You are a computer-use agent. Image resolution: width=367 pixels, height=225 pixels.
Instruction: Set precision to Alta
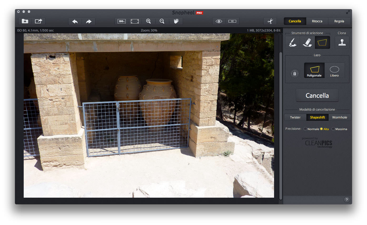[324, 129]
